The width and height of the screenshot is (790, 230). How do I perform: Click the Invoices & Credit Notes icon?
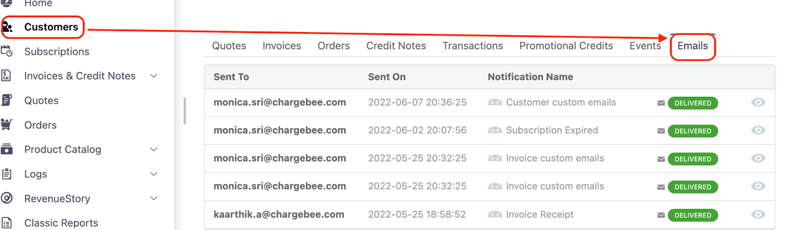coord(6,76)
